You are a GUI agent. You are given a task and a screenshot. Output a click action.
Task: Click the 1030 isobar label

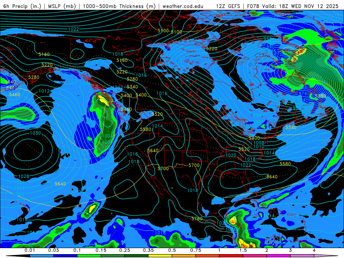pyautogui.click(x=35, y=133)
